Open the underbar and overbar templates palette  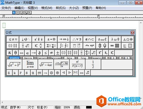tap(77, 46)
